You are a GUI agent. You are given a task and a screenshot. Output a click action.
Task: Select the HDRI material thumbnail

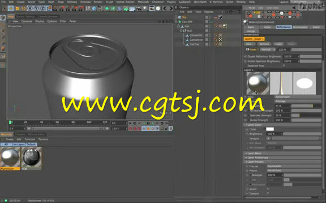point(31,158)
